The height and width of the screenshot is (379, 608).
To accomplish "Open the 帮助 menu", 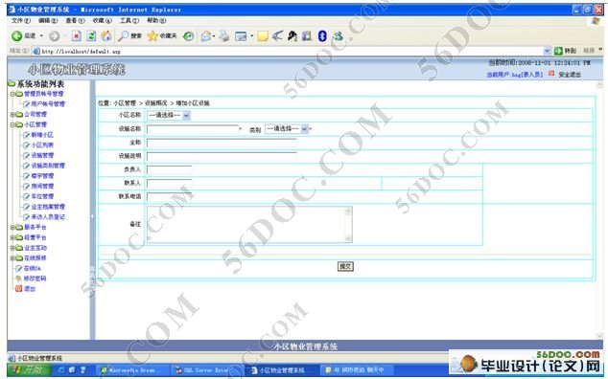I will 156,20.
